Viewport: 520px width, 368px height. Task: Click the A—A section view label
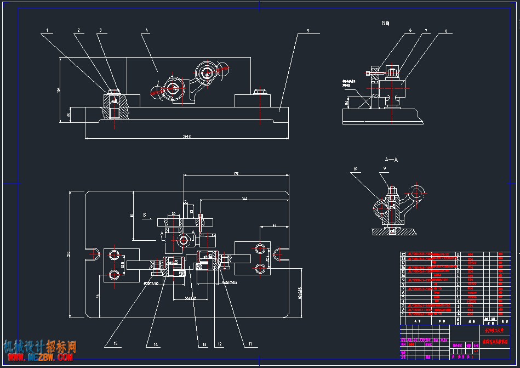tap(391, 160)
